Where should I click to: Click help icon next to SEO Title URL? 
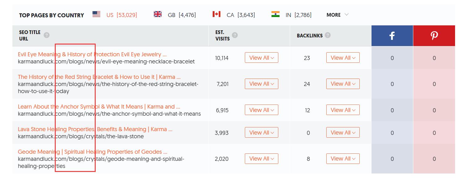[x=47, y=35]
